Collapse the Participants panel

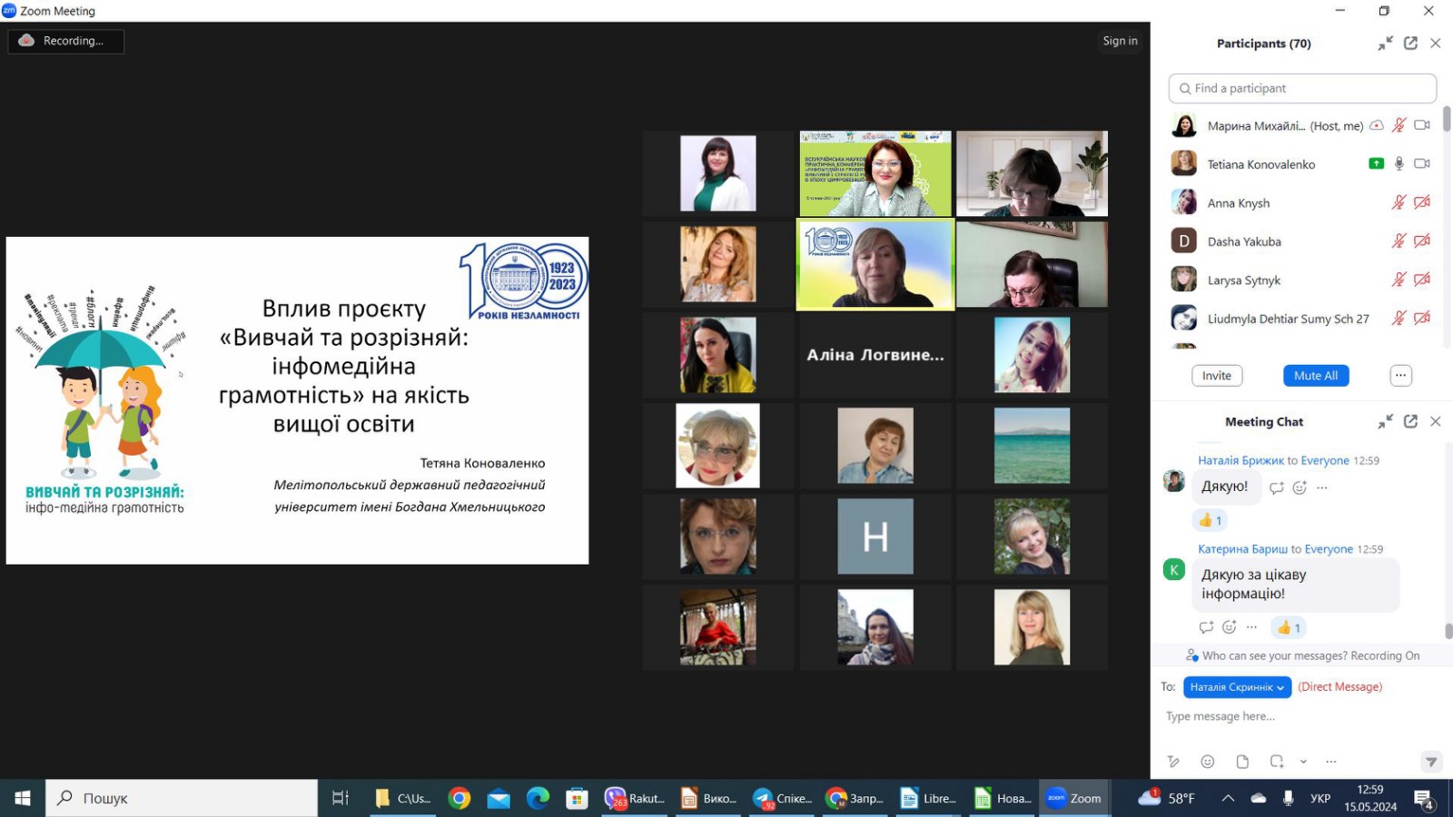[1385, 44]
